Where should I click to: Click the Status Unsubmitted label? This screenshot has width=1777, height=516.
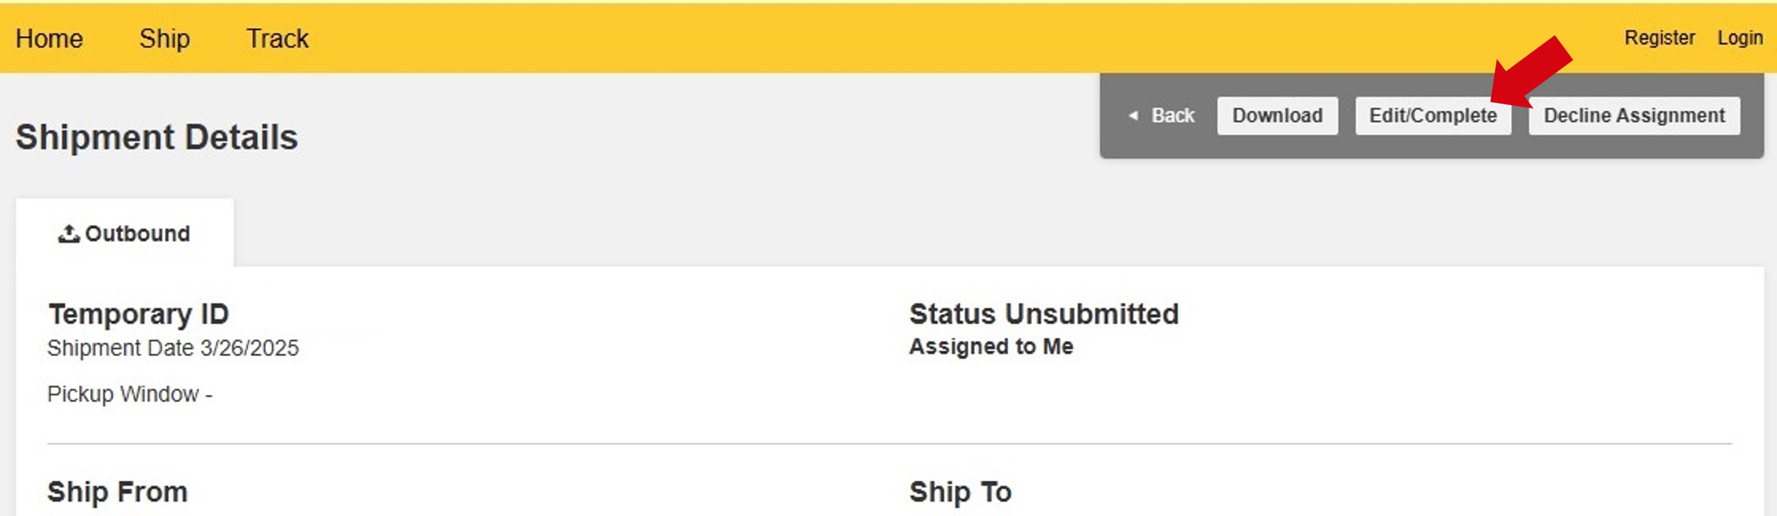[x=1043, y=314]
